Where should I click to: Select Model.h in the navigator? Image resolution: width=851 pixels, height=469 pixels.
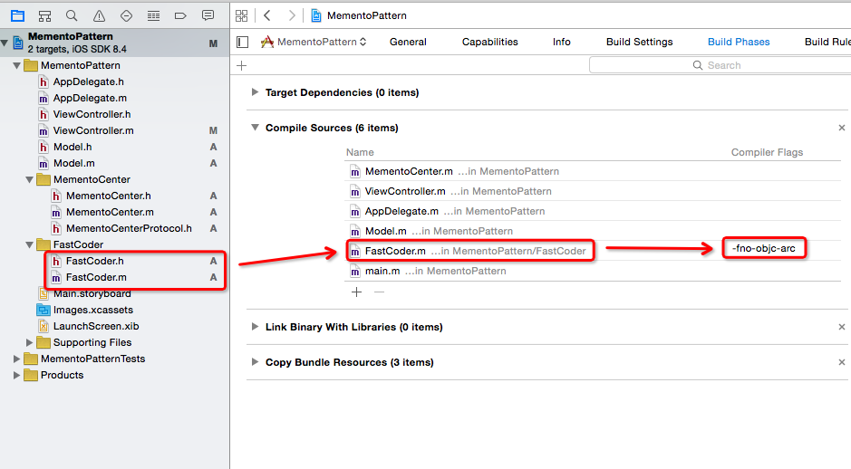click(x=73, y=147)
